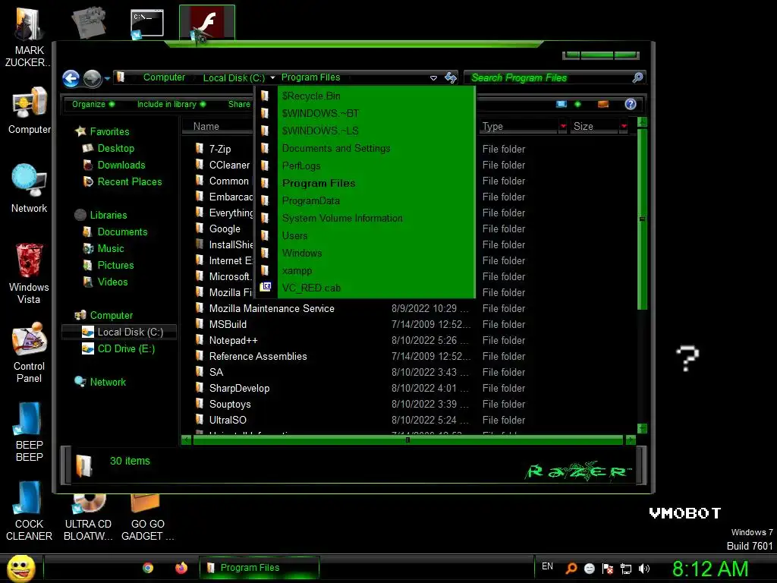This screenshot has width=777, height=583.
Task: Select the MSBuild folder icon
Action: click(200, 323)
